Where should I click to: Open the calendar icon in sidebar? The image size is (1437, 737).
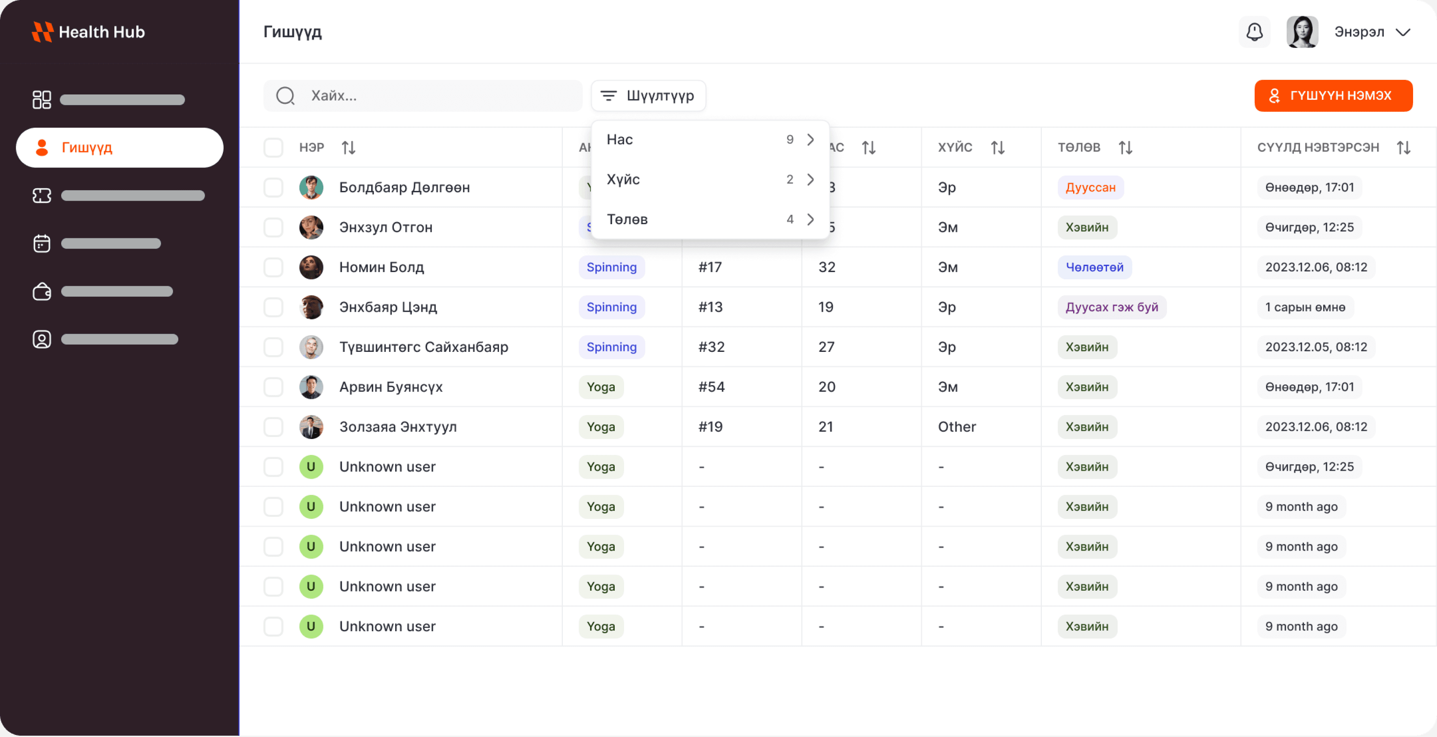(41, 244)
